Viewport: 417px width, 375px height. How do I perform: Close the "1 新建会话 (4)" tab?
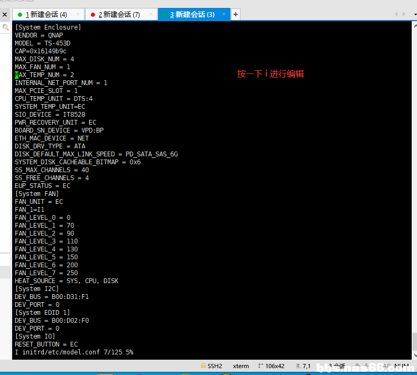[x=79, y=14]
